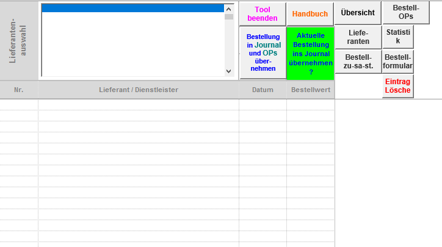Click the Datum column header

[x=263, y=90]
